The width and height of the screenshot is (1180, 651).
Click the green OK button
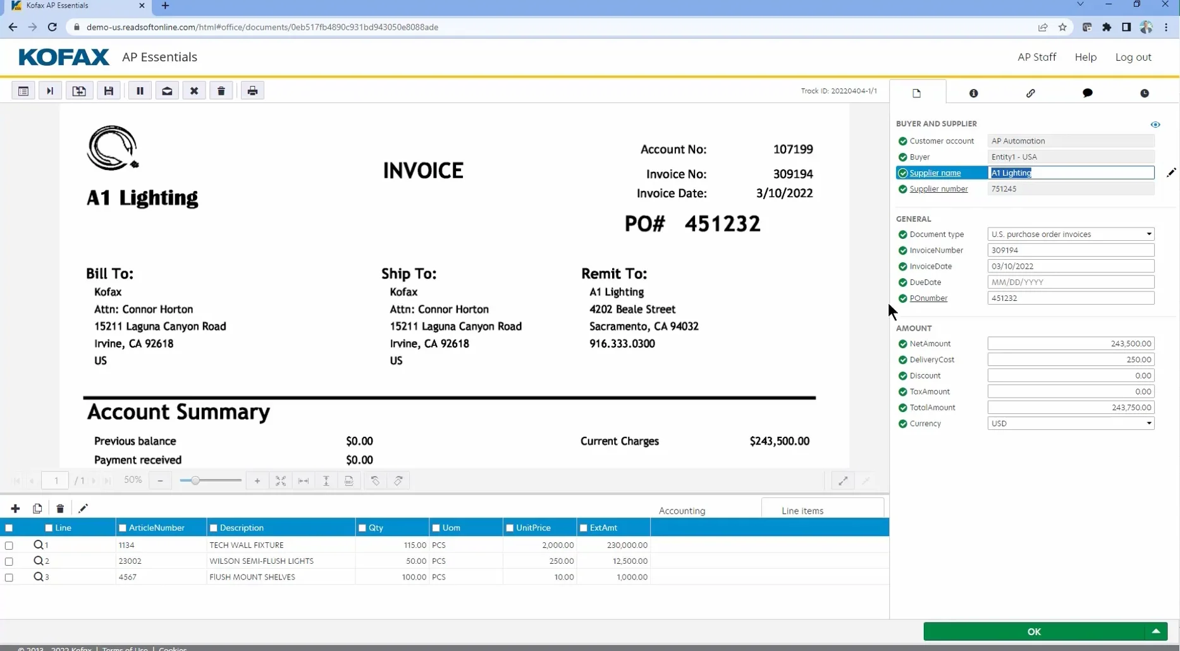[x=1033, y=631]
